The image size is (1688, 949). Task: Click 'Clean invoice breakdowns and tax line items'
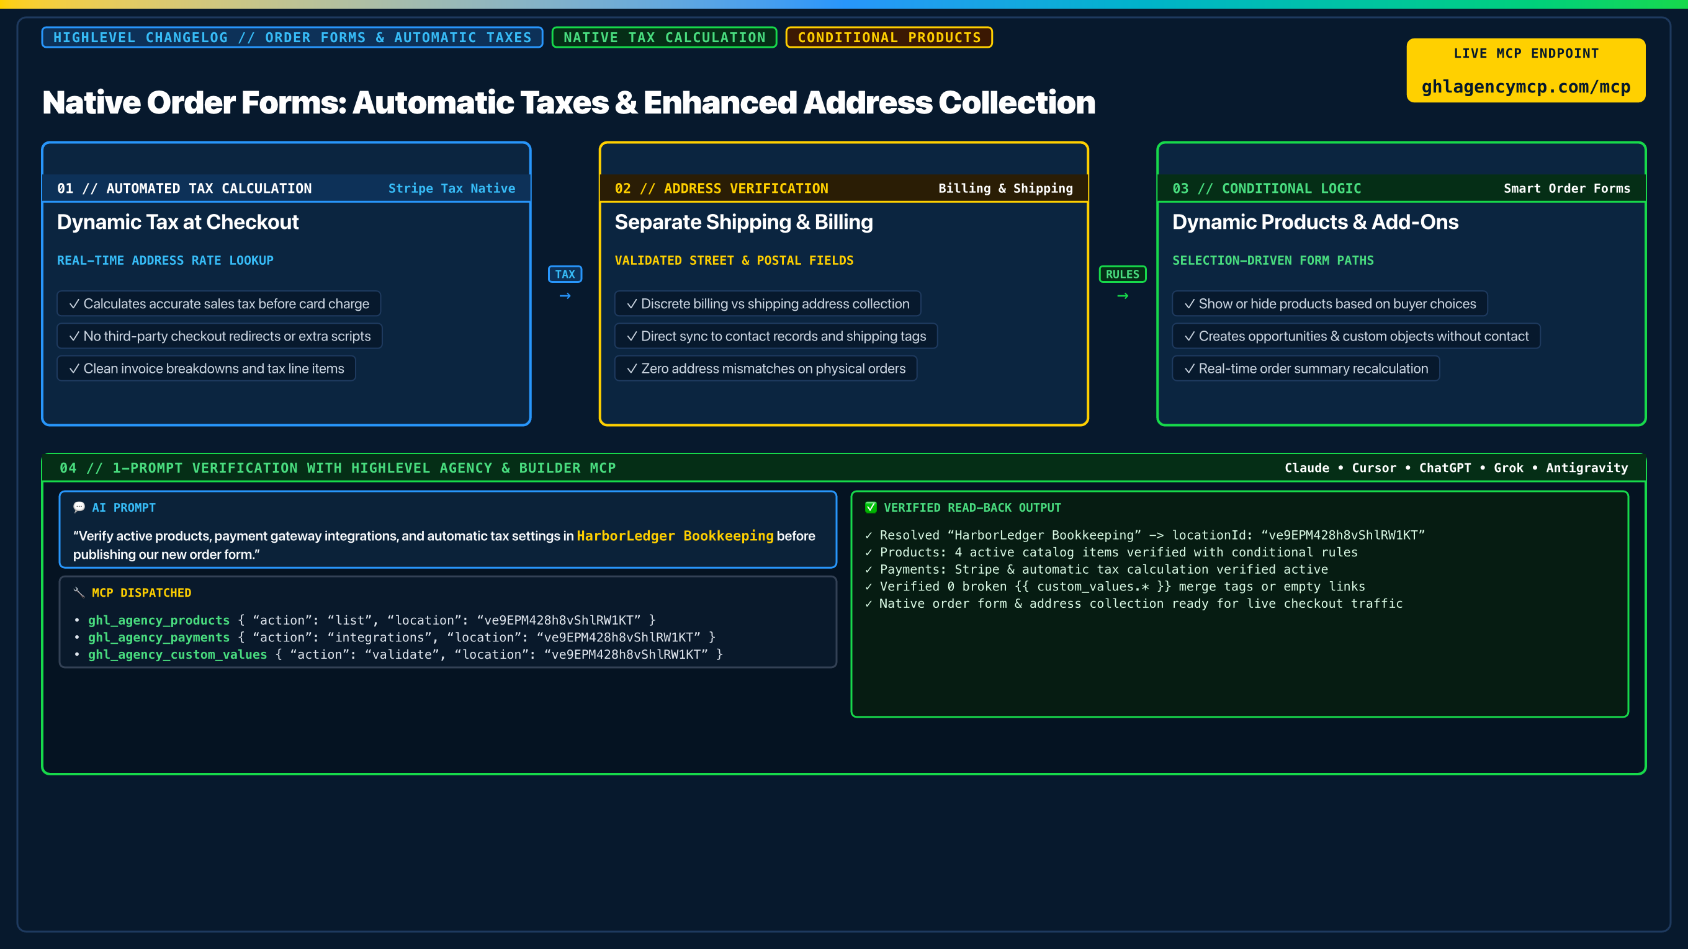(207, 368)
